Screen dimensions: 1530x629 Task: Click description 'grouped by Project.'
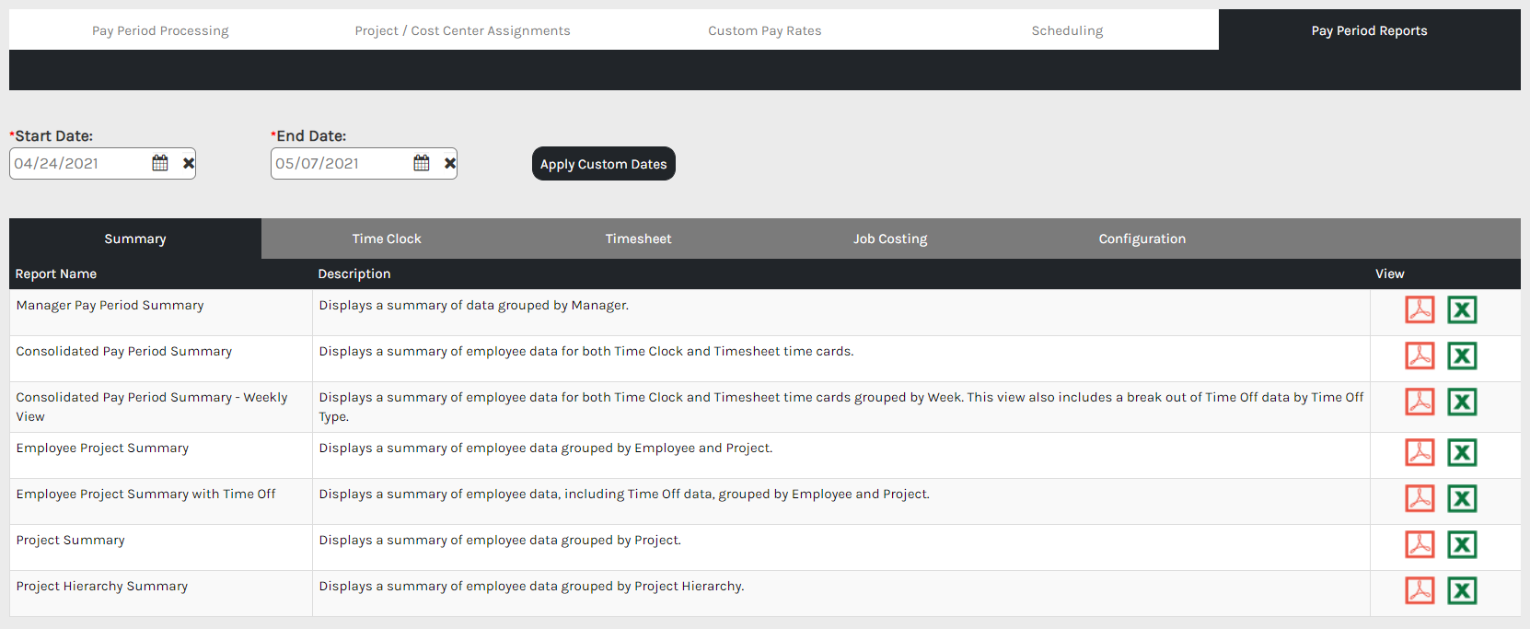pos(500,540)
